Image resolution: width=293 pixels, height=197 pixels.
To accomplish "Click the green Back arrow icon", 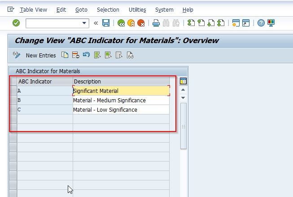I will pos(121,23).
